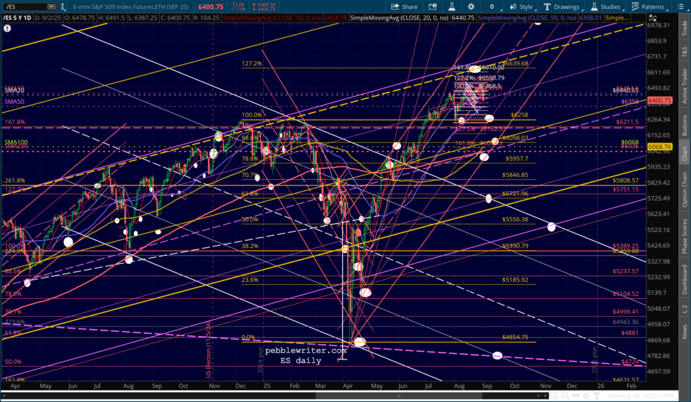Click the $6639.68 Fibonacci level label
The image size is (691, 402).
[515, 63]
